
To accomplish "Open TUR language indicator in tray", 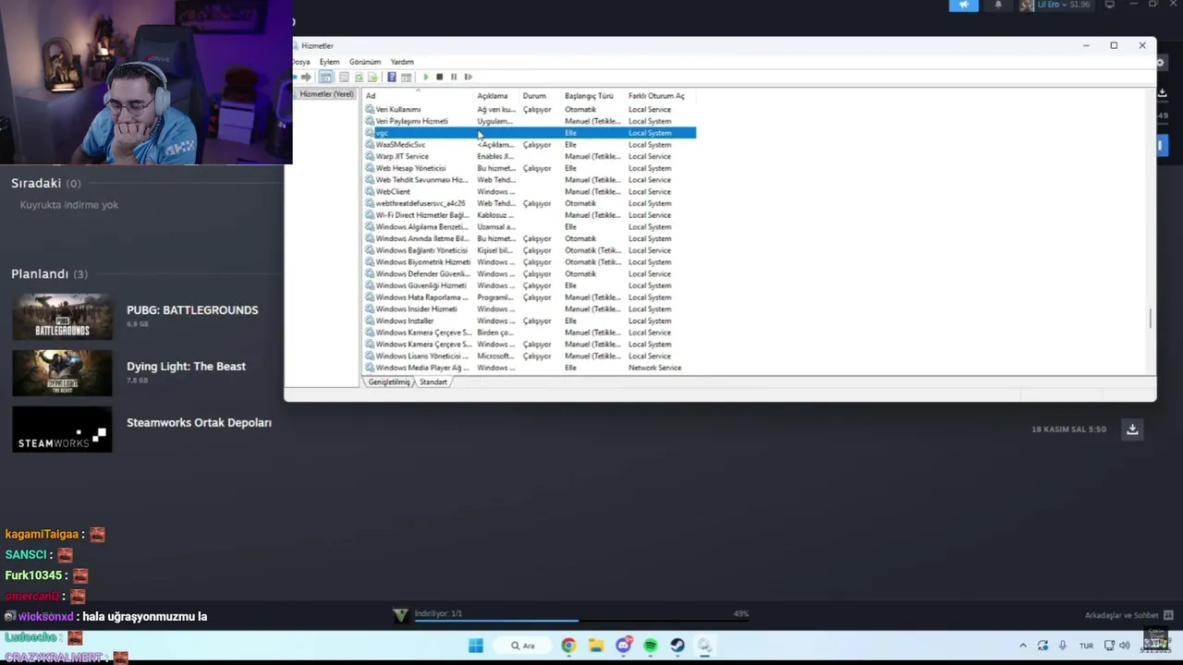I will pyautogui.click(x=1086, y=646).
